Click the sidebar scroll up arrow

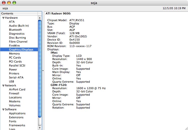coord(40,18)
